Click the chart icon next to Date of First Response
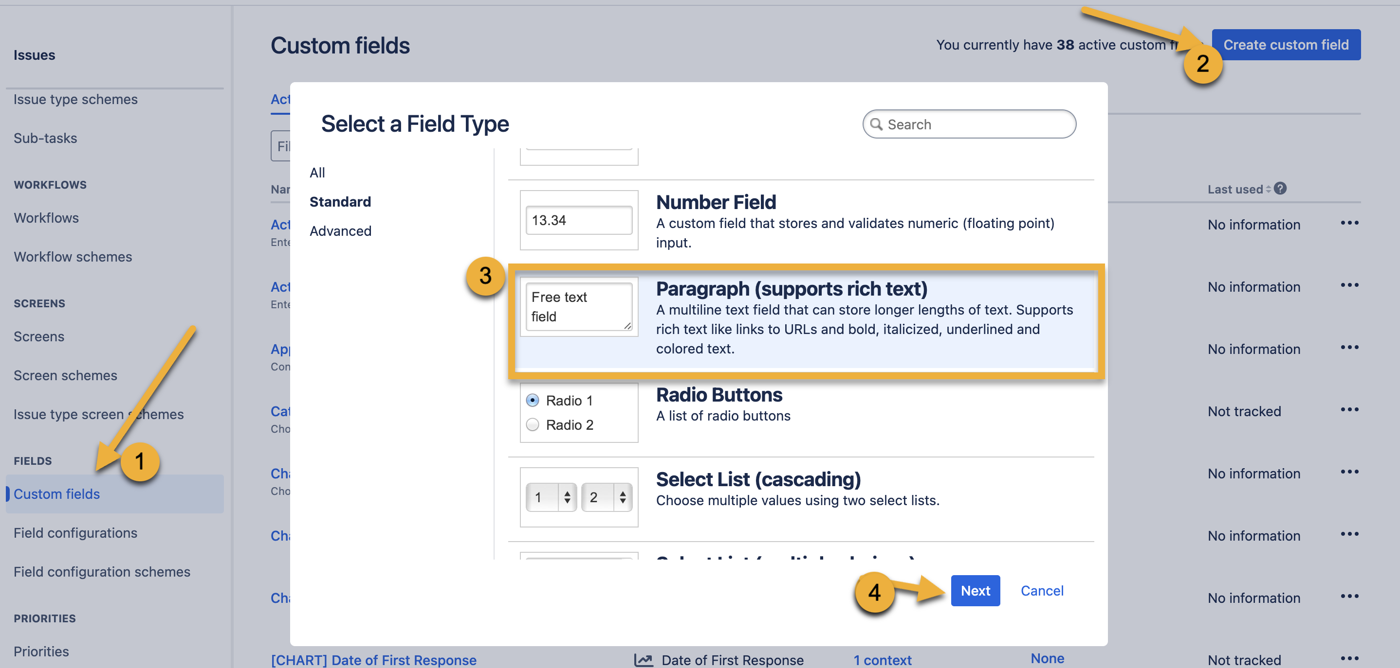1400x668 pixels. coord(644,659)
